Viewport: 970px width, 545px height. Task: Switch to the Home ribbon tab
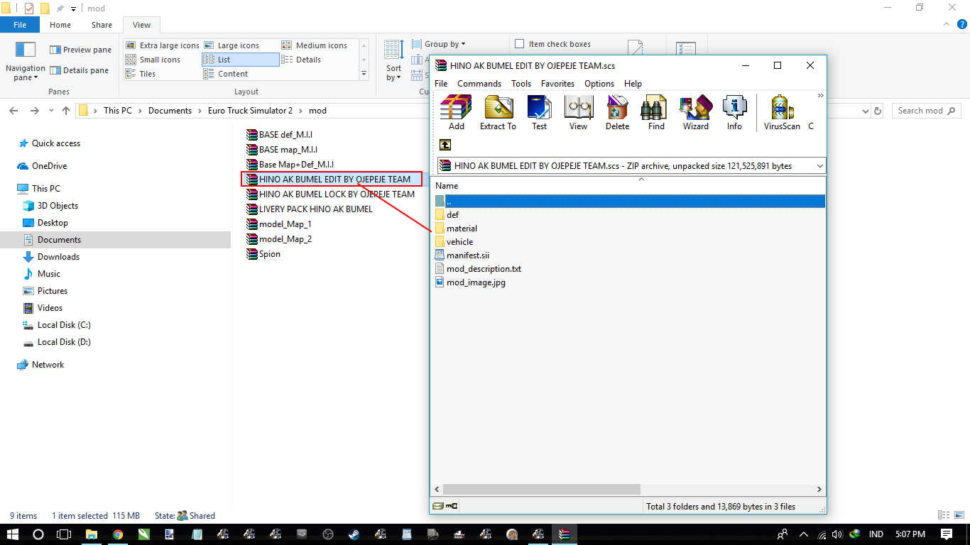point(60,25)
